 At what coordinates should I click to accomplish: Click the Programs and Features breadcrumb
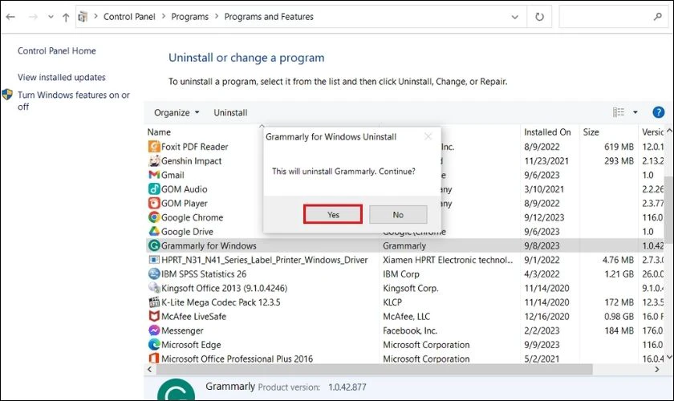pyautogui.click(x=269, y=17)
